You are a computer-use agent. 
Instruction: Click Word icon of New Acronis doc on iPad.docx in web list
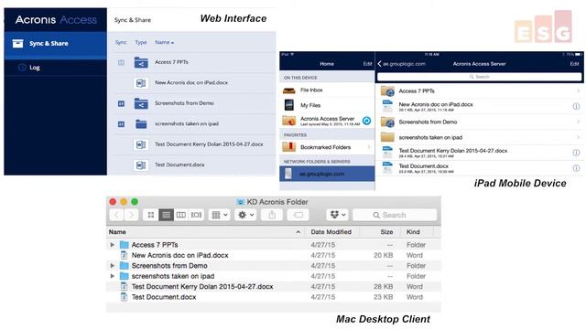point(140,83)
